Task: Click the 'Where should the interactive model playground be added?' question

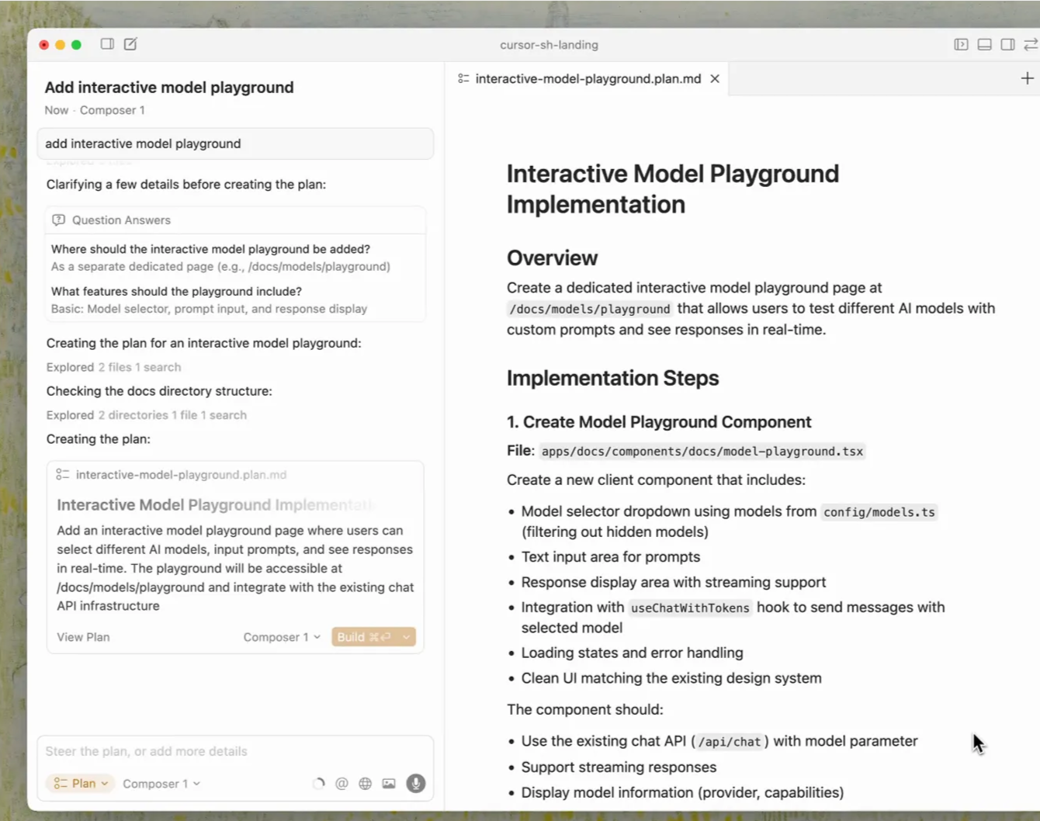Action: coord(210,249)
